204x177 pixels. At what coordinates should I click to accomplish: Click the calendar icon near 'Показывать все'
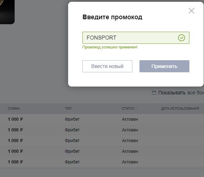pos(154,93)
